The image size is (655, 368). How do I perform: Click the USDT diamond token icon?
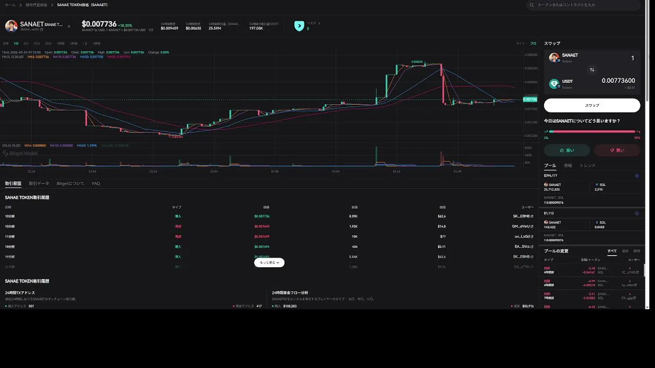pyautogui.click(x=554, y=84)
